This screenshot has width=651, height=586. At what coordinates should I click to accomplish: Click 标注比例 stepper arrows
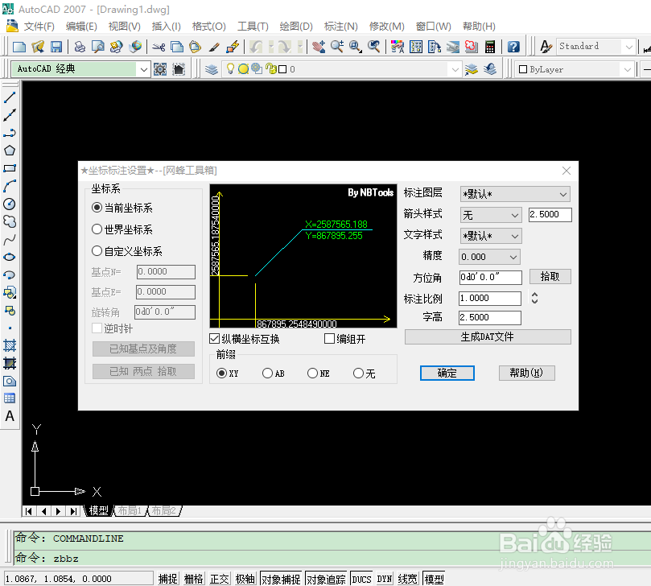[535, 298]
